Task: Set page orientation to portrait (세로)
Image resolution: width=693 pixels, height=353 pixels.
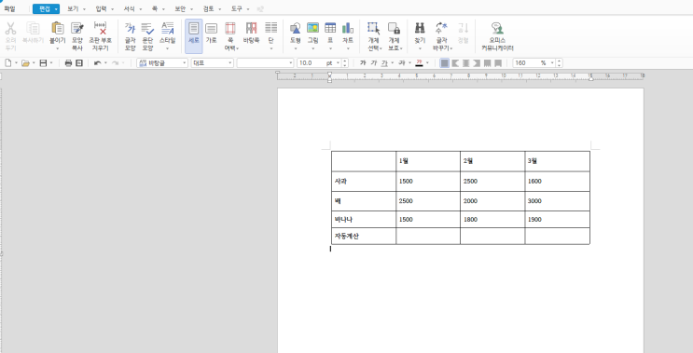Action: coord(194,35)
